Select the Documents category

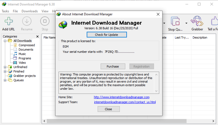pos(26,50)
